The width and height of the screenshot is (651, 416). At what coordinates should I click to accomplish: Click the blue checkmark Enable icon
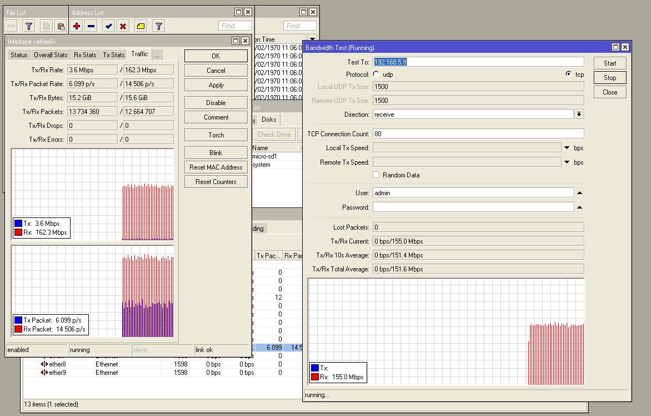pyautogui.click(x=108, y=26)
